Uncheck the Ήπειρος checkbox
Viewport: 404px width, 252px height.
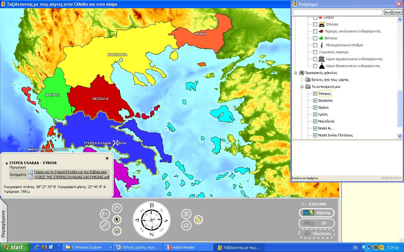point(315,94)
